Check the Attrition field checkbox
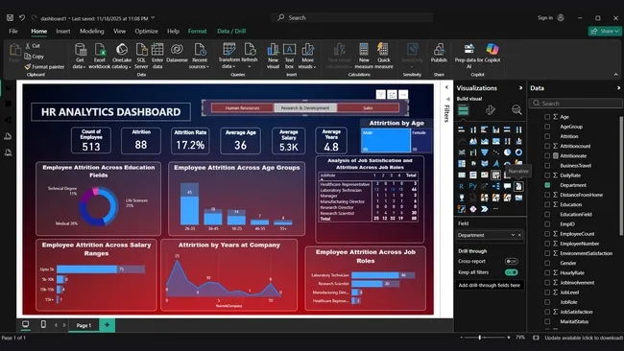This screenshot has height=351, width=624. [547, 136]
